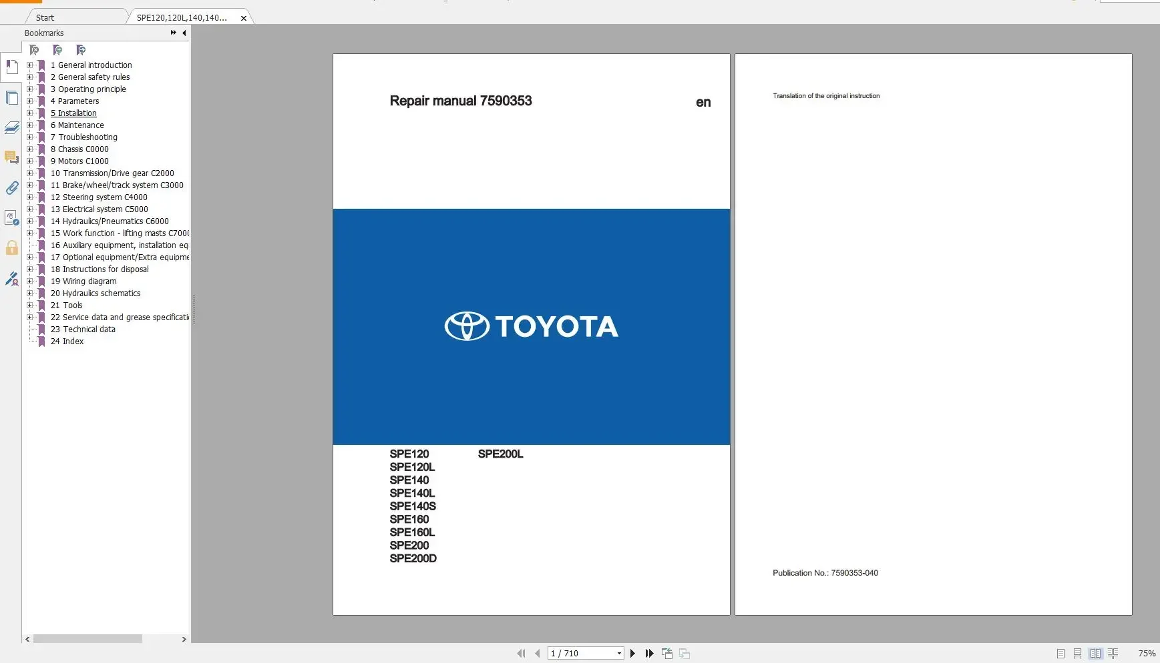Switch to single page view mode
Viewport: 1160px width, 663px height.
tap(1060, 654)
